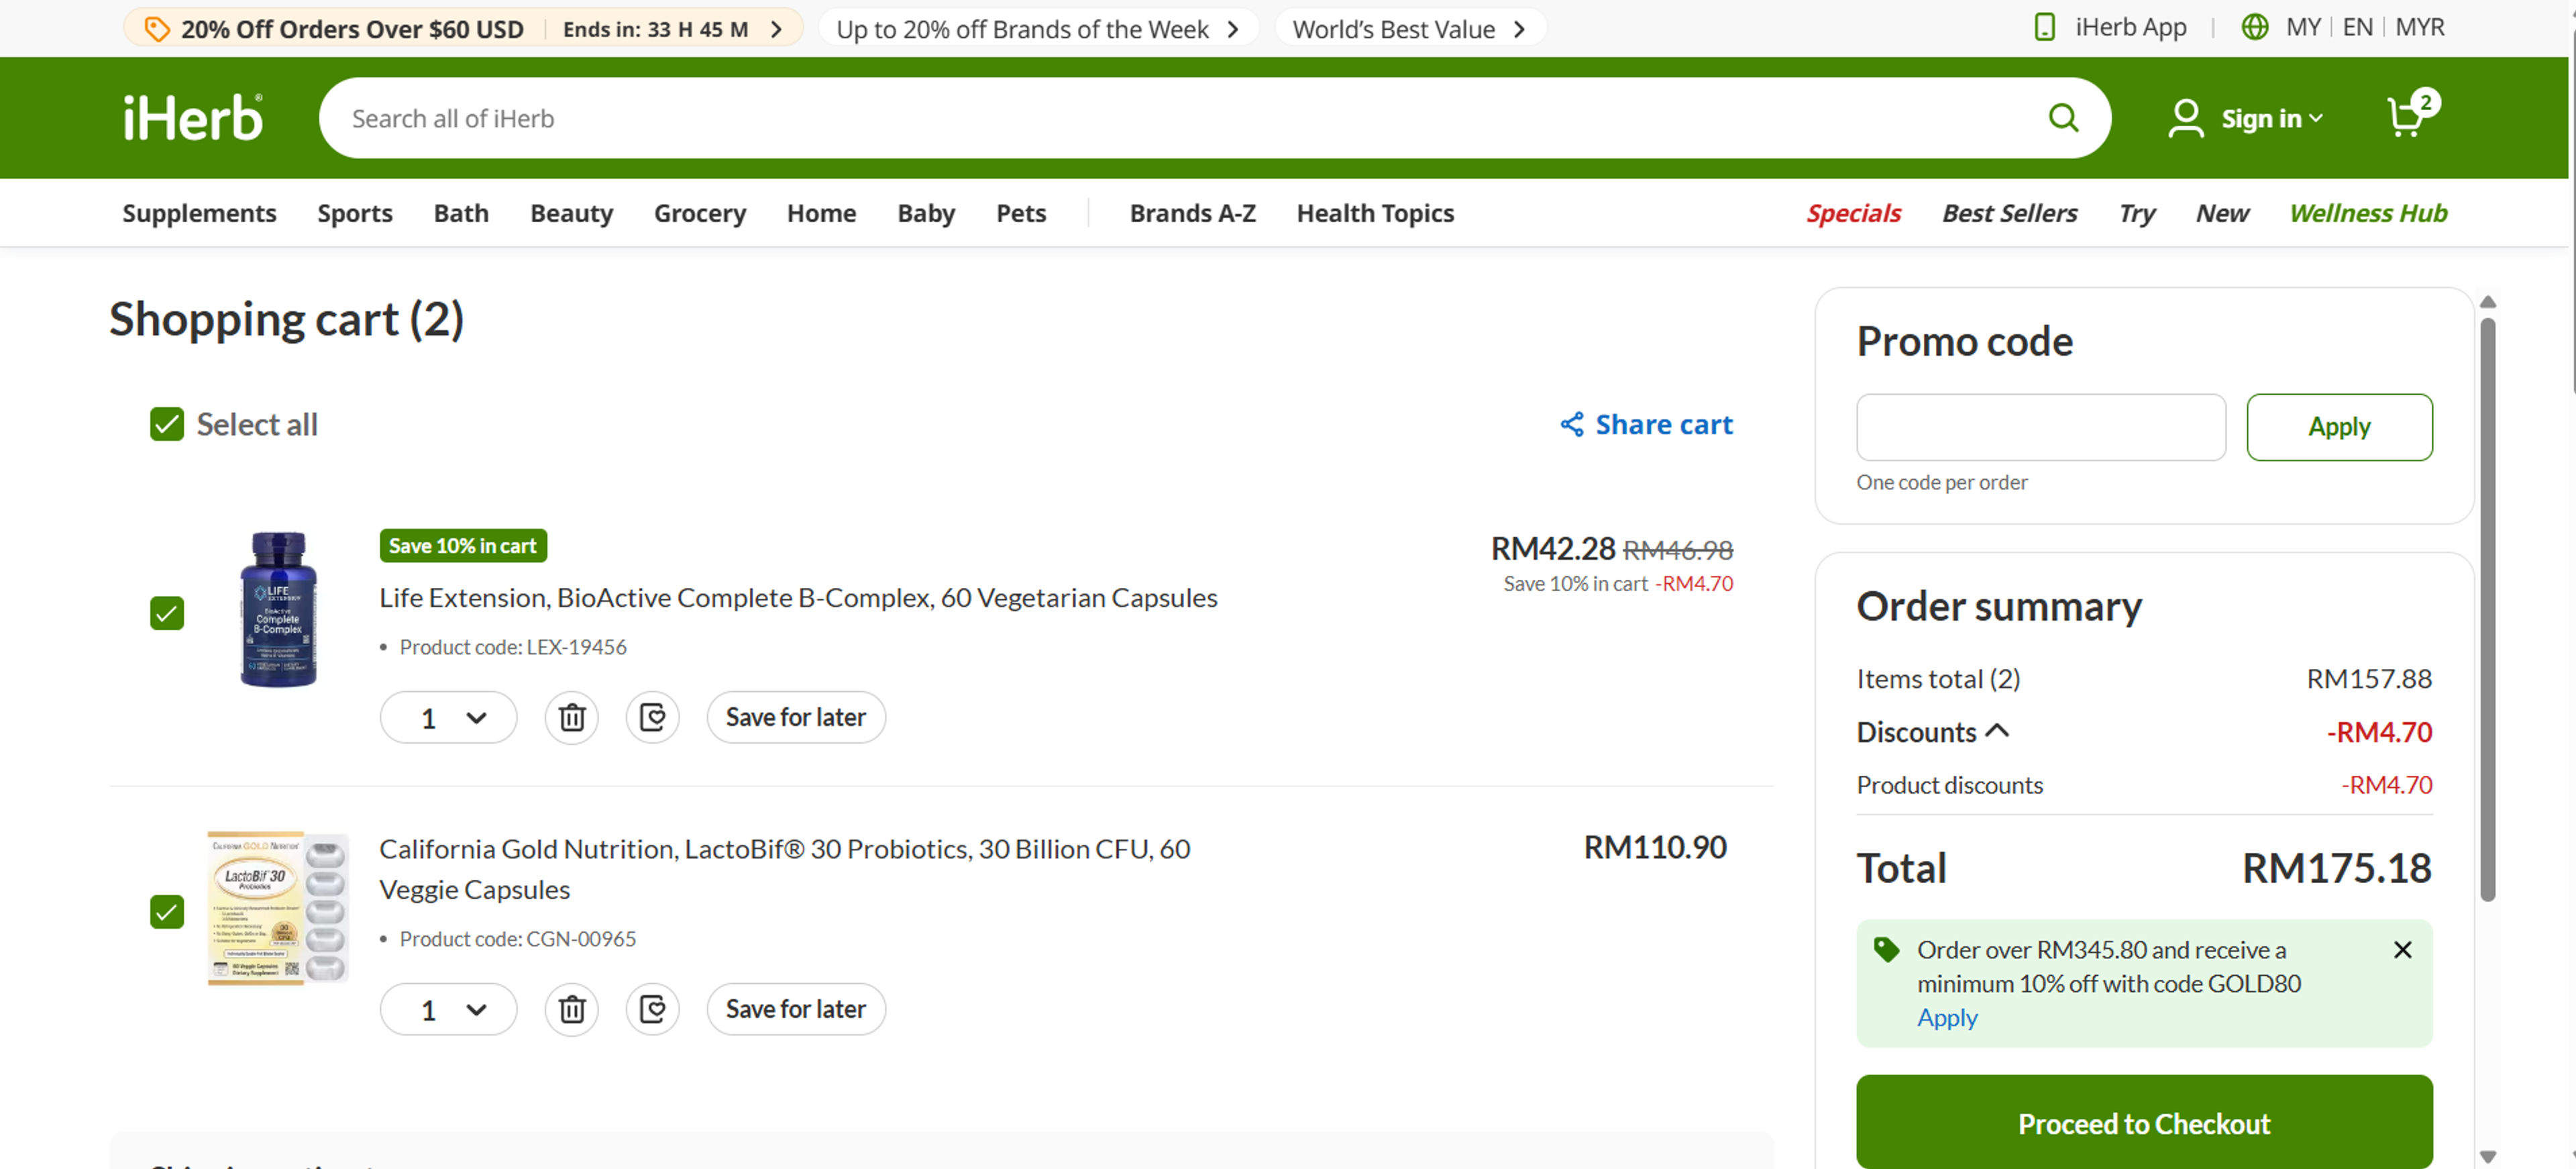Delete the Life Extension B-Complex item
Screen dimensions: 2576x1169
tap(572, 718)
